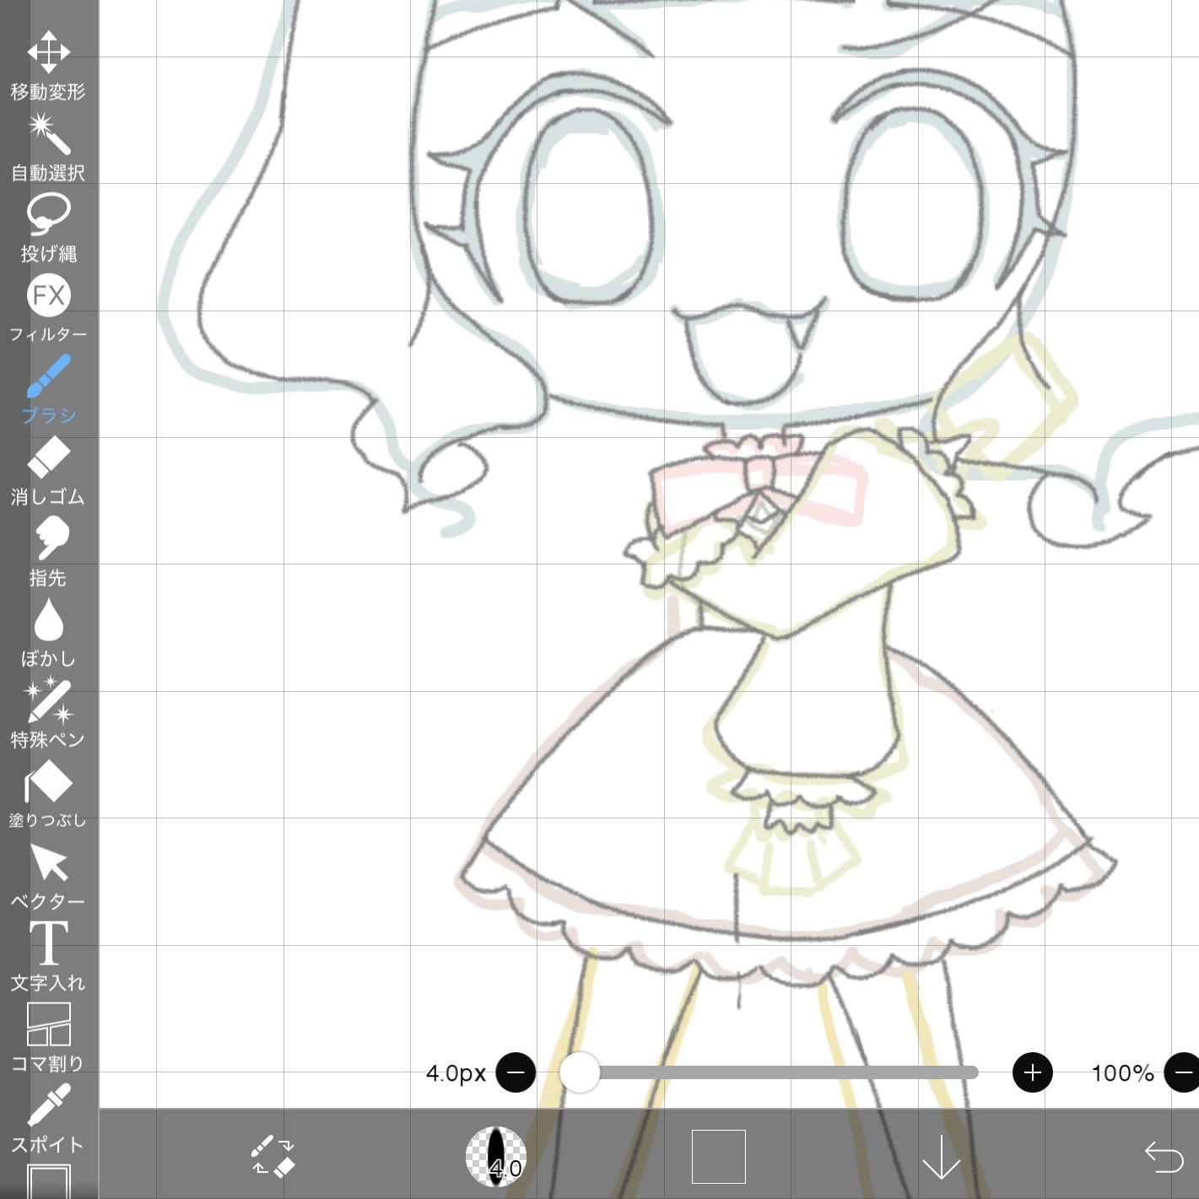Open the white color swatch
This screenshot has height=1199, width=1199.
tap(719, 1157)
